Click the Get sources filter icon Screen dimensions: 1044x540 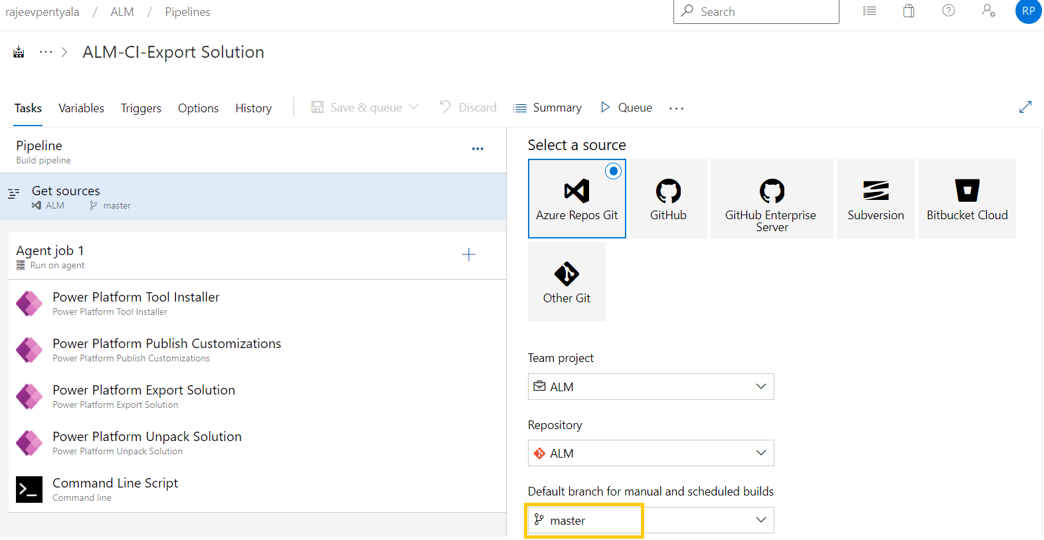point(13,193)
